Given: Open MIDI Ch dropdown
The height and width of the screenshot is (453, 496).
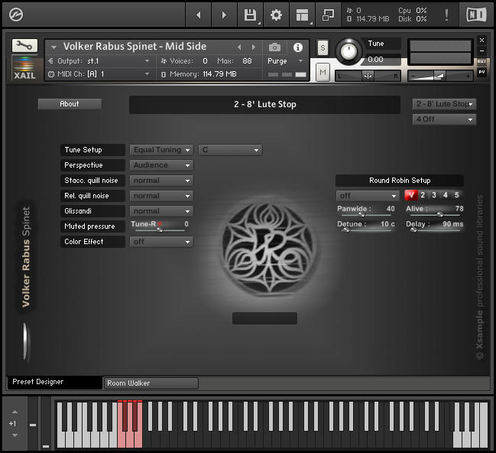Looking at the screenshot, I should click(99, 74).
